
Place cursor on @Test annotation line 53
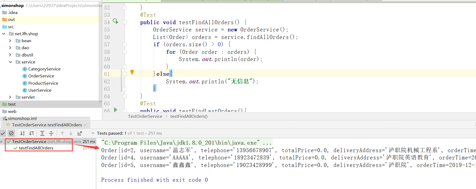[x=148, y=15]
